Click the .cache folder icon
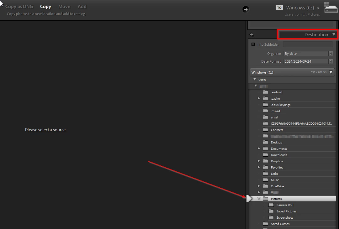Image resolution: width=339 pixels, height=229 pixels. (x=266, y=98)
